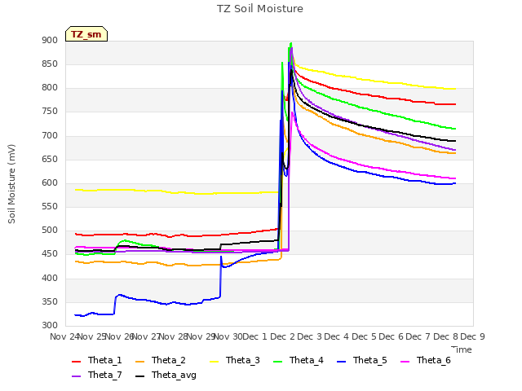
Task: Toggle the Theta_6 legend entry
Action: click(426, 360)
